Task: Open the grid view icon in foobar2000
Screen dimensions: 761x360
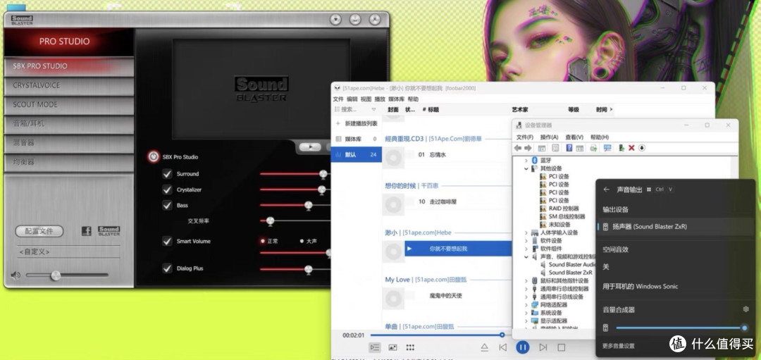Action: 410,347
